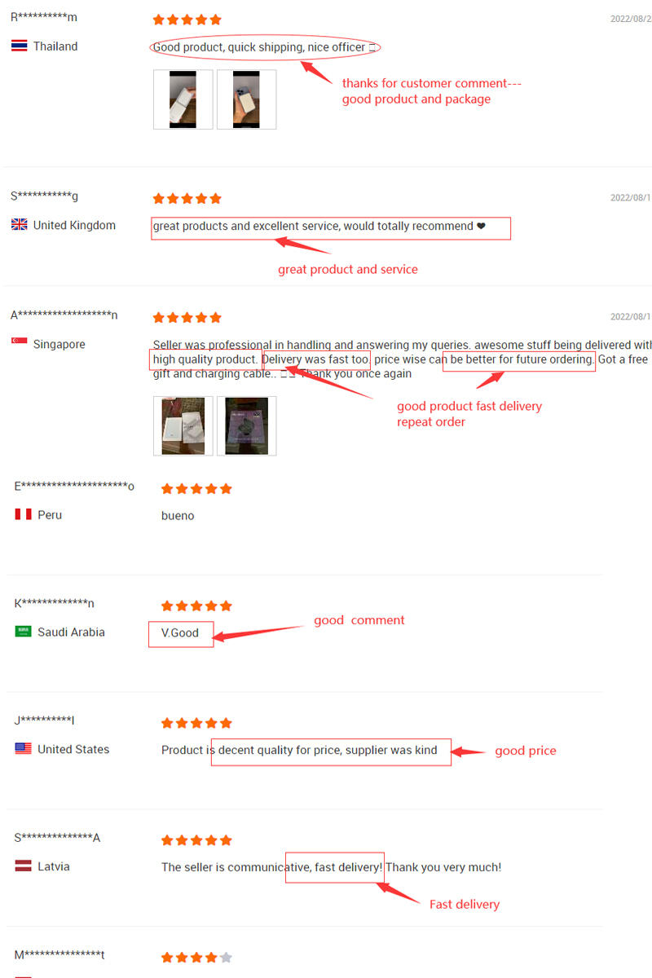
Task: Click reviewer name J***l from United States
Action: point(45,720)
